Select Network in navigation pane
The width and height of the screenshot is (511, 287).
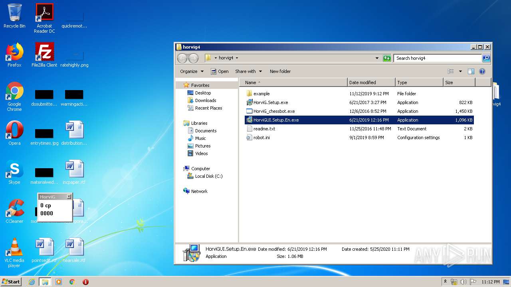point(199,191)
